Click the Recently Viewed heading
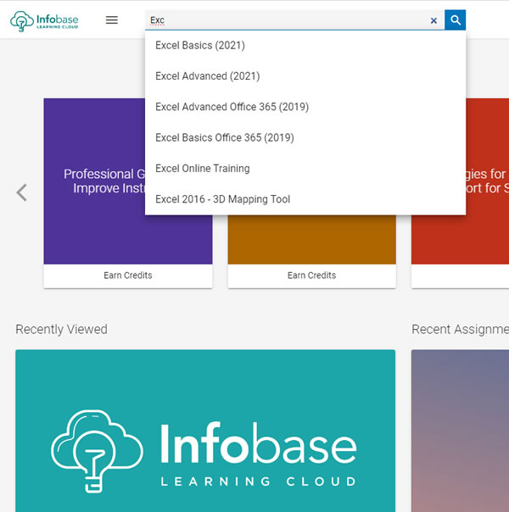This screenshot has width=509, height=512. click(x=61, y=329)
